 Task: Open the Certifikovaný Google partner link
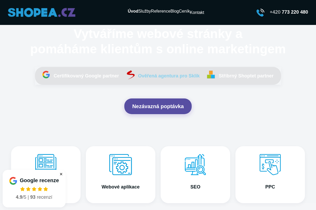[x=86, y=76]
